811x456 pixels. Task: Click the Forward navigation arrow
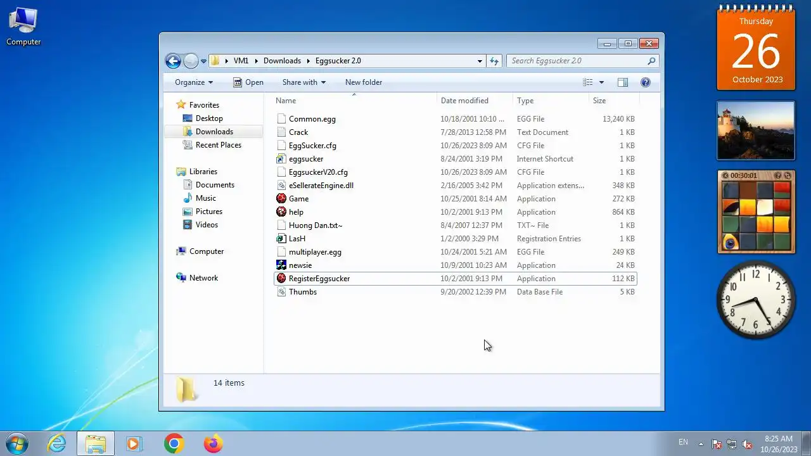pos(191,61)
